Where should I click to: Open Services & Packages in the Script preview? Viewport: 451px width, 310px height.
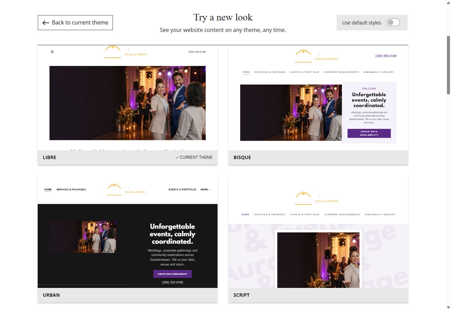click(270, 214)
